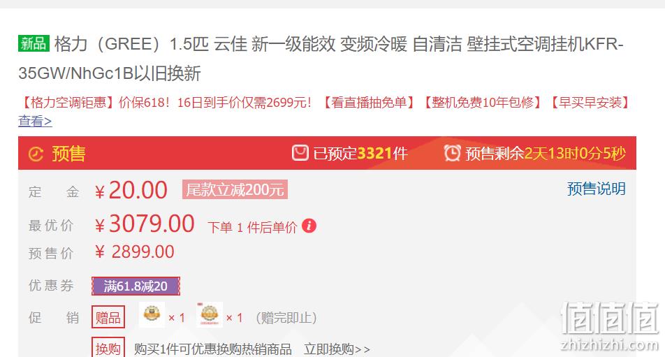665x357 pixels.
Task: Click the Gree product title text
Action: pos(321,59)
